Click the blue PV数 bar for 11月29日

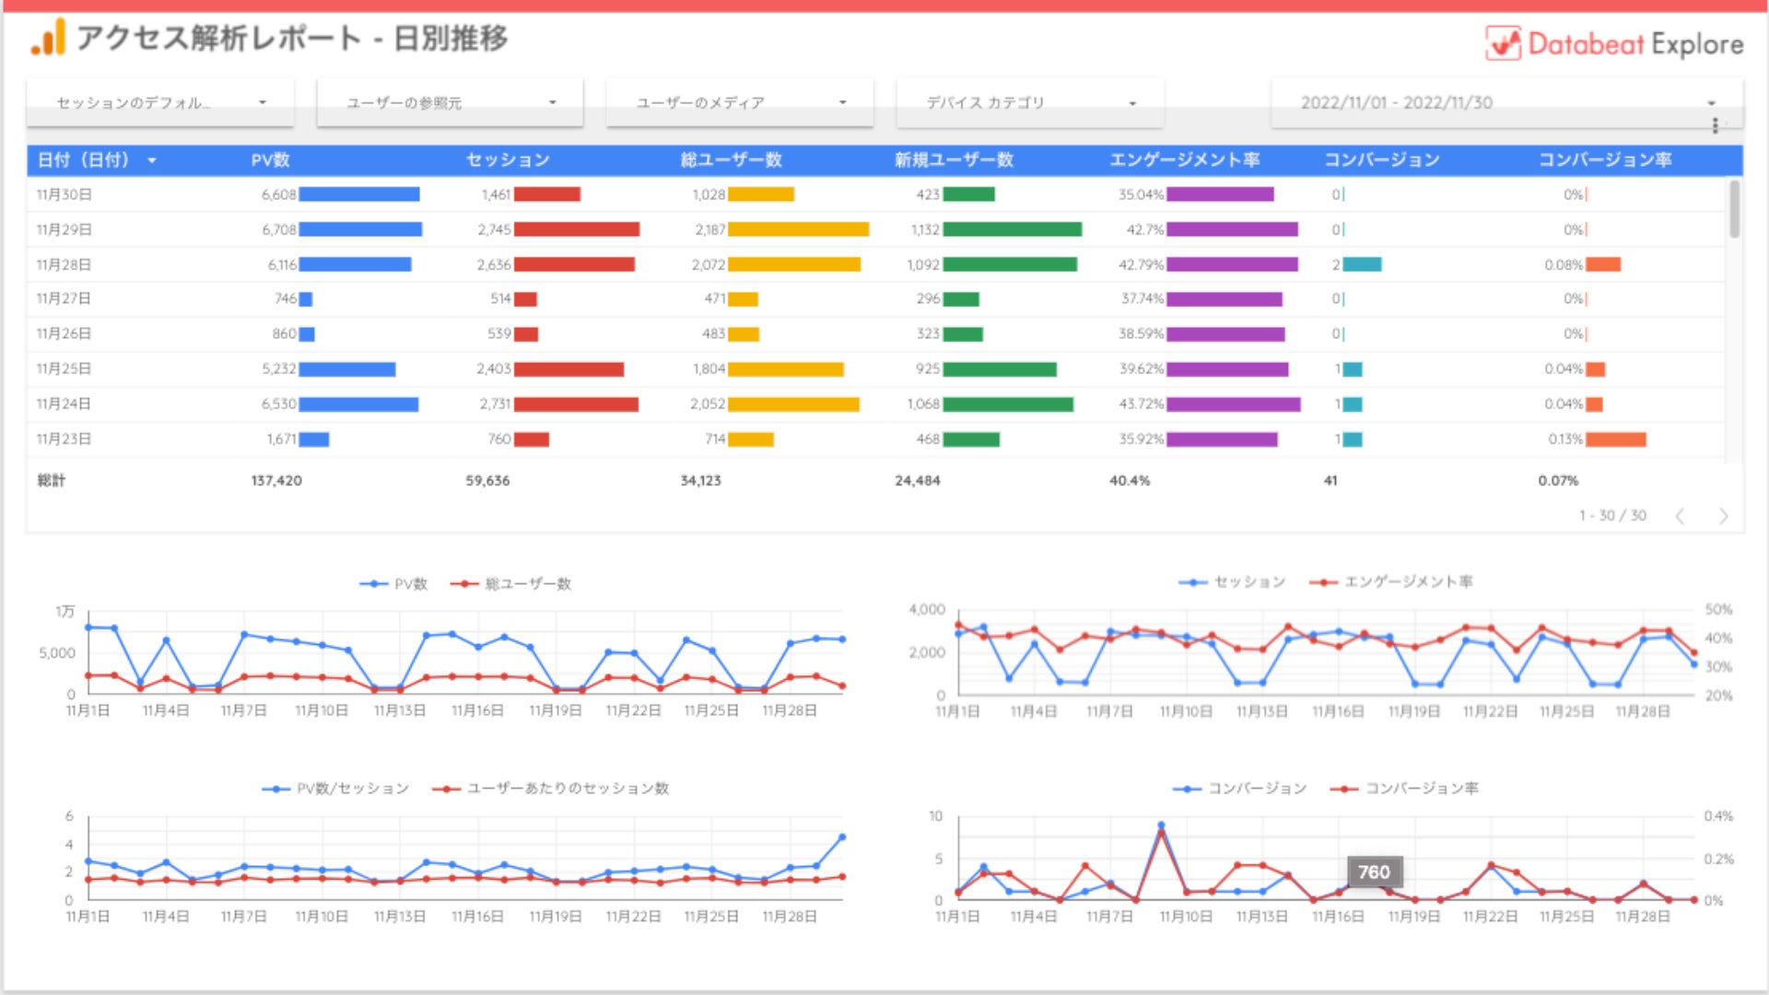(359, 229)
